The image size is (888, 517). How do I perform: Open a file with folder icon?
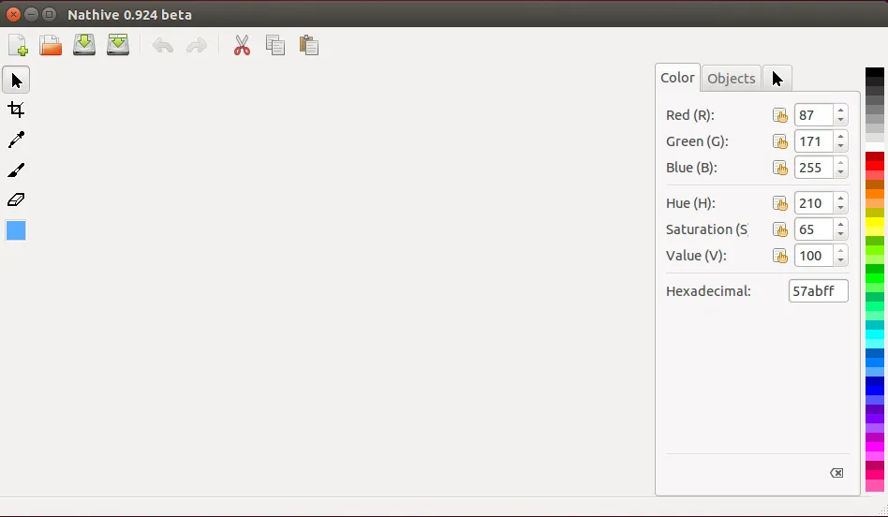point(51,45)
